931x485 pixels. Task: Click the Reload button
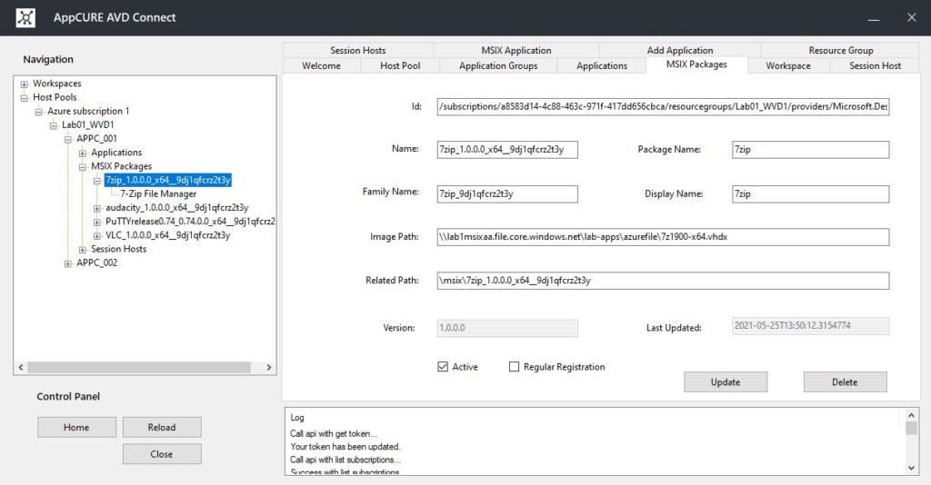(162, 428)
